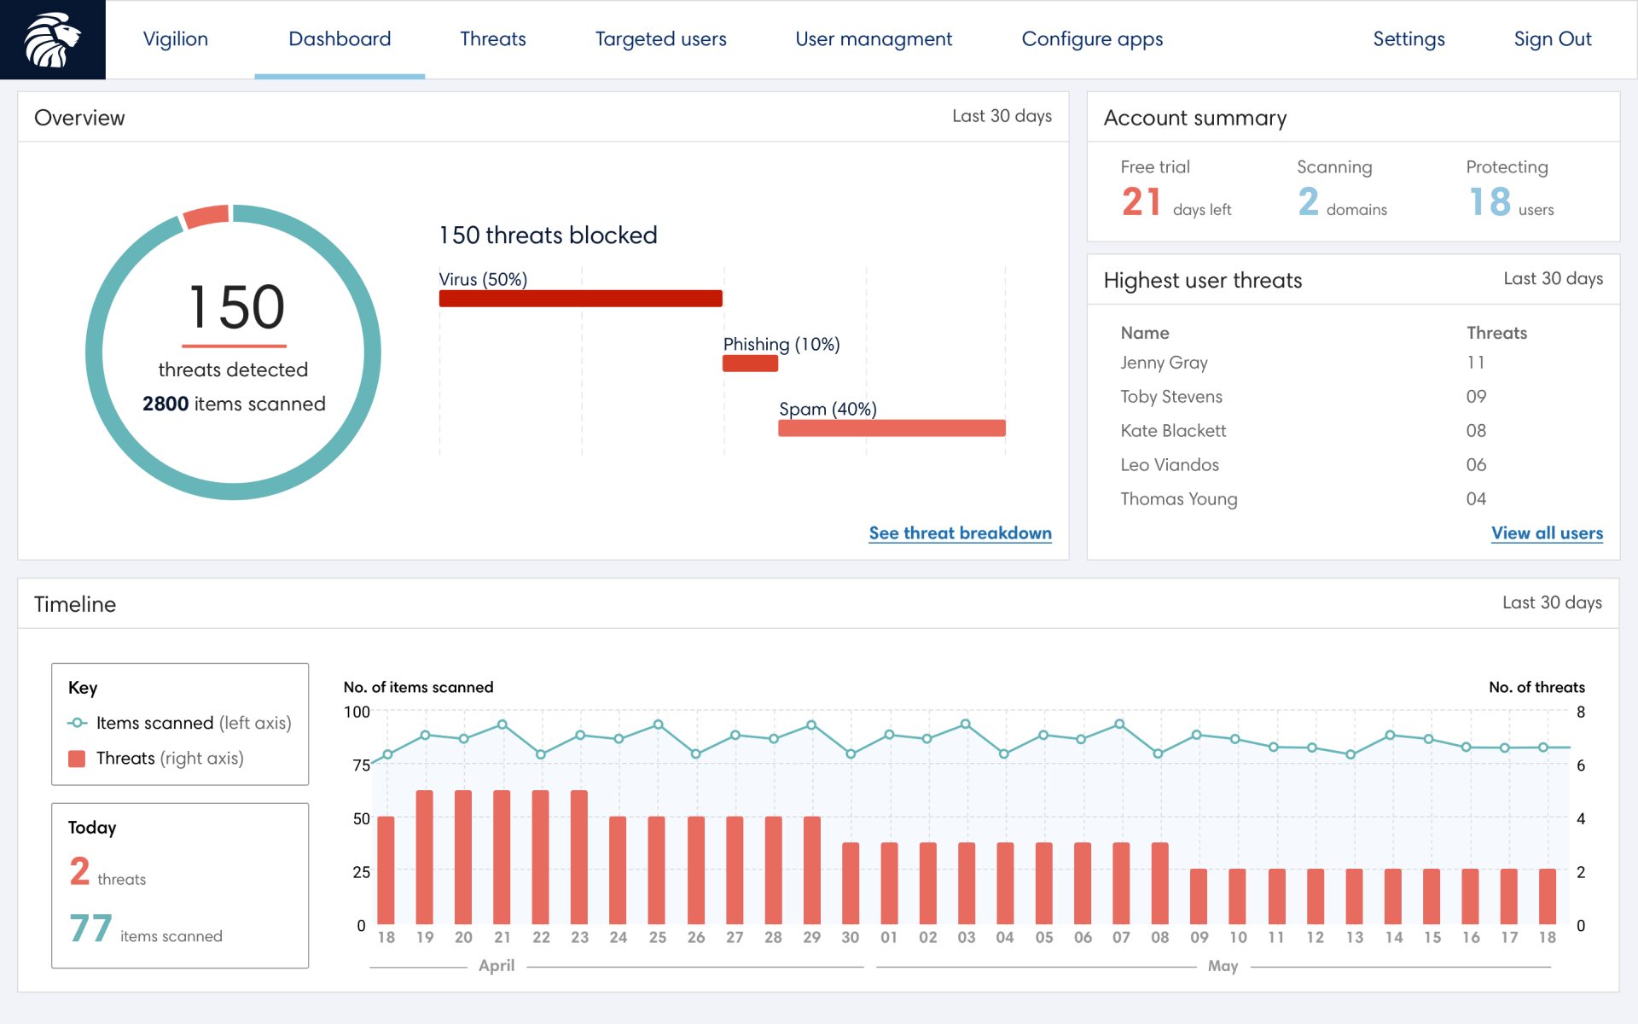
Task: Select the Thomas Young row
Action: point(1178,499)
